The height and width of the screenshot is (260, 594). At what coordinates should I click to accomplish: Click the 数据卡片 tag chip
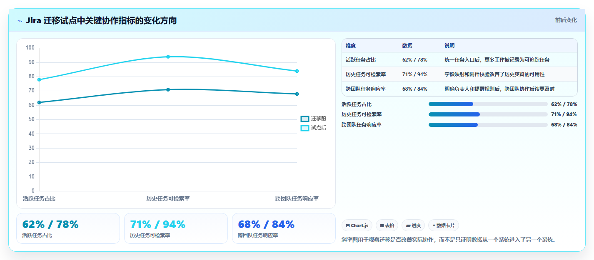[x=444, y=225]
